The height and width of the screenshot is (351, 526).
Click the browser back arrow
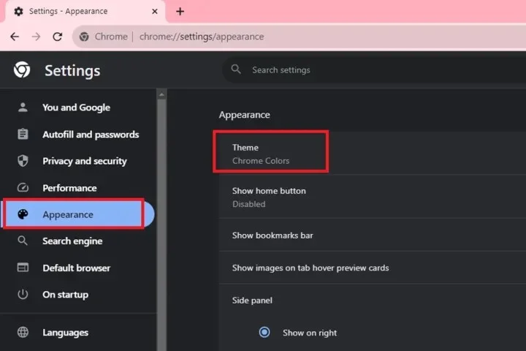[15, 37]
